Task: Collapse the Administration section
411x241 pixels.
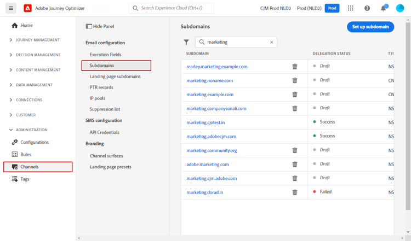Action: (11, 130)
